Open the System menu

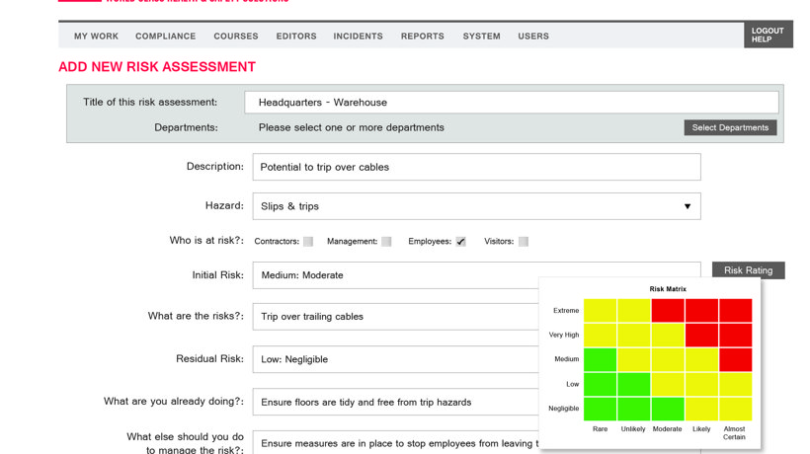(x=481, y=37)
